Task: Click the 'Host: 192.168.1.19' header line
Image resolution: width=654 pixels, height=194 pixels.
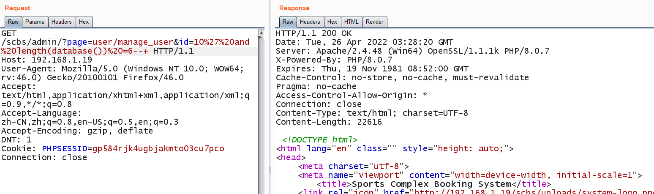Action: 46,60
